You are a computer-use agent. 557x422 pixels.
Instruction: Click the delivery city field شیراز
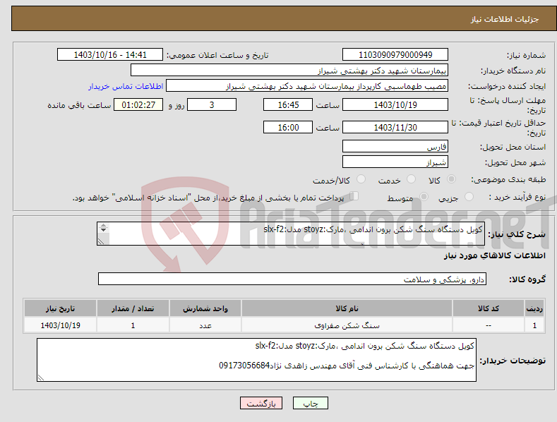(x=395, y=162)
